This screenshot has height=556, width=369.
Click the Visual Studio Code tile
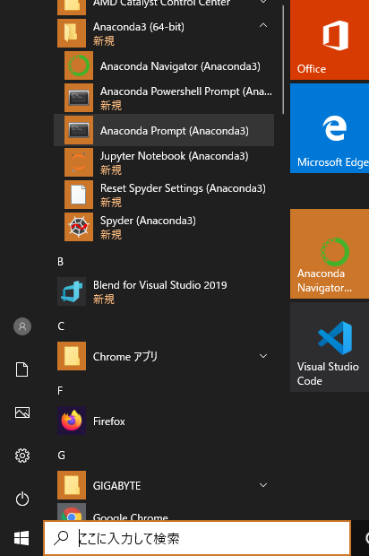[330, 347]
